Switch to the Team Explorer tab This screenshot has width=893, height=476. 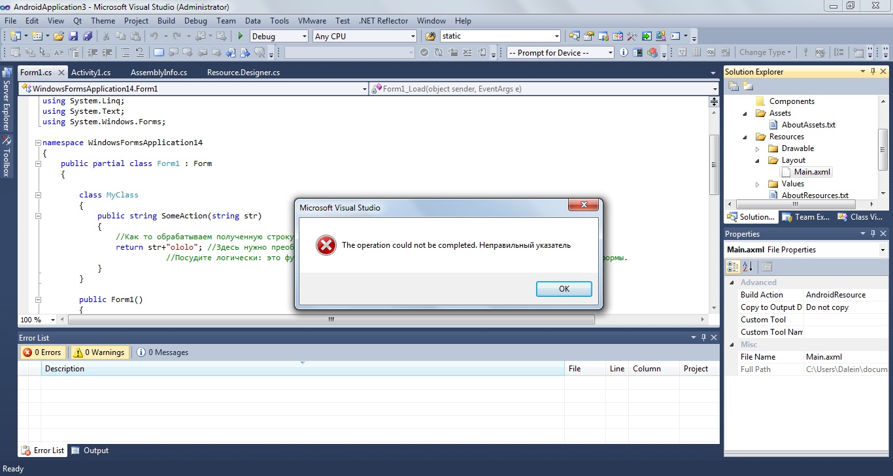[805, 217]
